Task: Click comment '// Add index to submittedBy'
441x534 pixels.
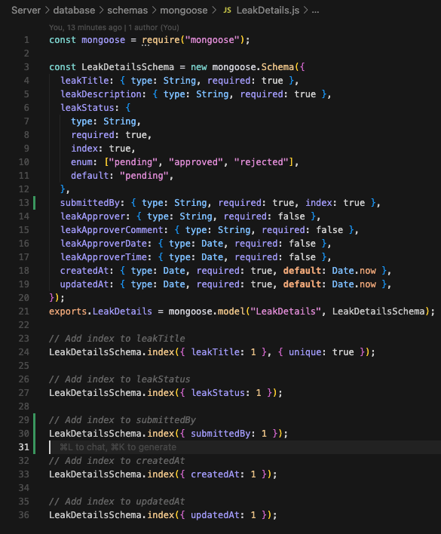Action: [x=122, y=420]
